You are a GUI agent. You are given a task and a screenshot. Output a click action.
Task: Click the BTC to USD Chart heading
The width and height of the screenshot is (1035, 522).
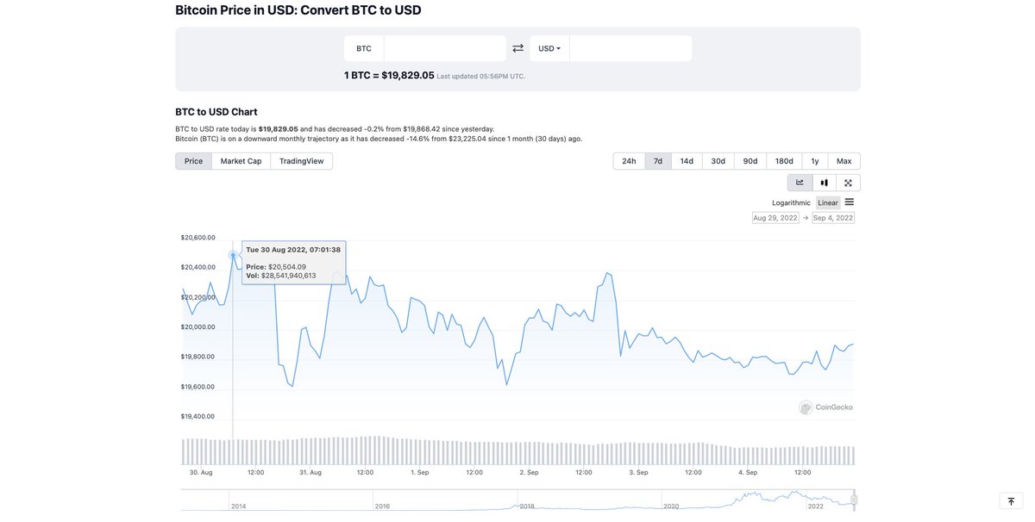click(216, 112)
